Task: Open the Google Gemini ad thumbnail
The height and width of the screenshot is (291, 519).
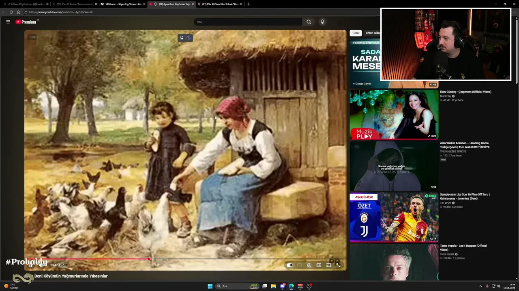Action: 365,63
